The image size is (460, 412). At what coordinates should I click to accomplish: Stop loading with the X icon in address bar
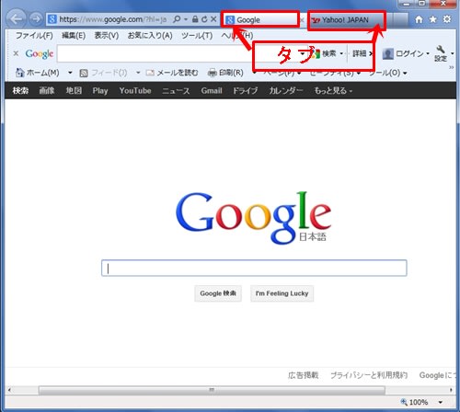pyautogui.click(x=213, y=19)
